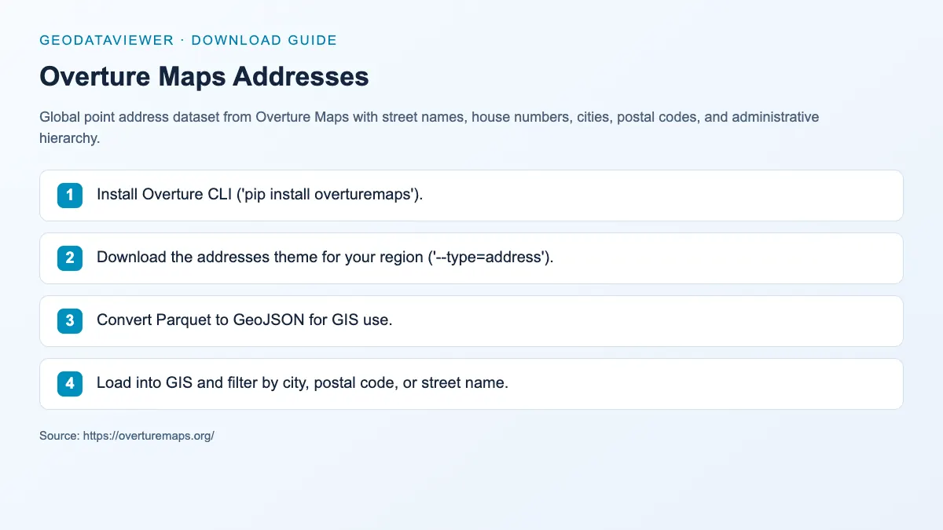Viewport: 943px width, 530px height.
Task: Click the 'Overture Maps Addresses' heading
Action: coord(204,76)
